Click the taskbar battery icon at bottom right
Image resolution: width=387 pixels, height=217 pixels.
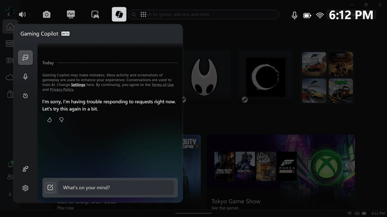(x=364, y=213)
